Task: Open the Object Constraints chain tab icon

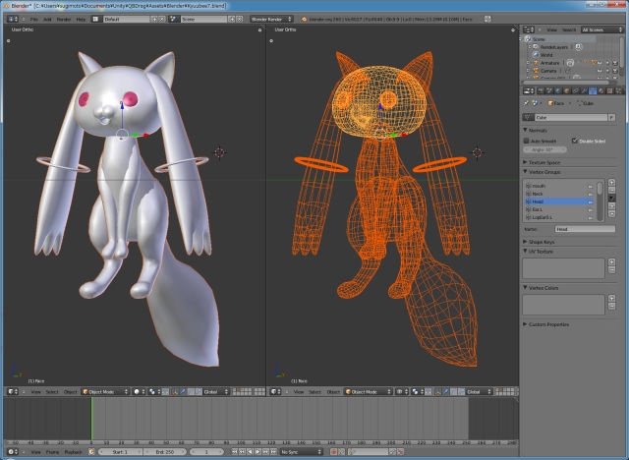Action: pyautogui.click(x=575, y=91)
